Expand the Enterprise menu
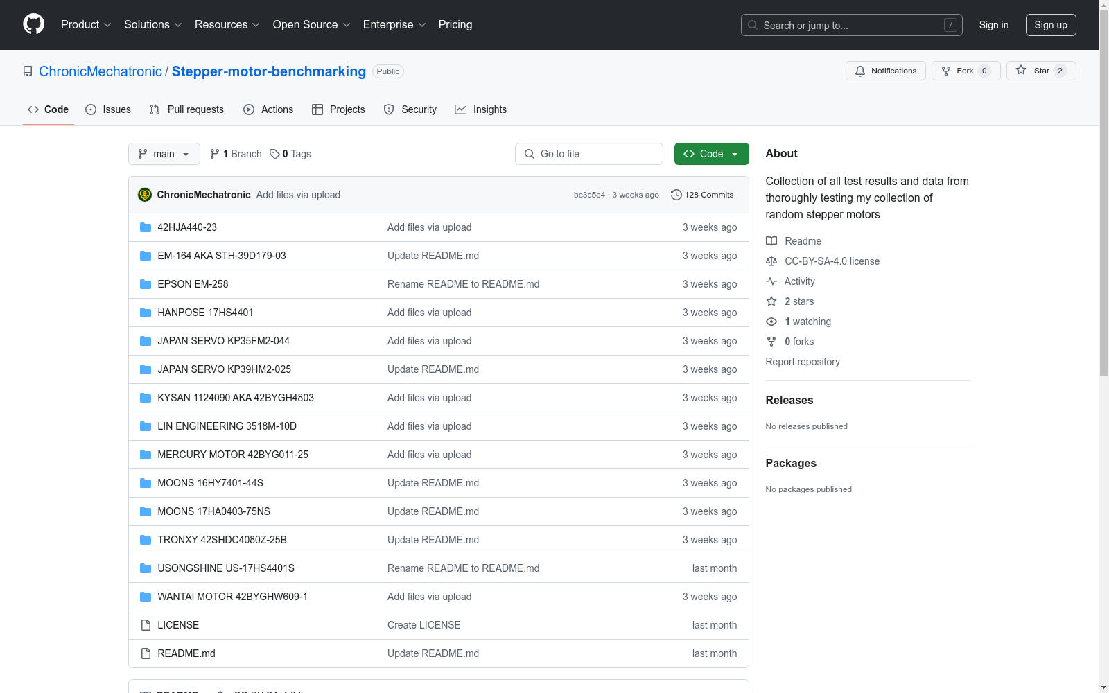This screenshot has width=1109, height=693. [x=394, y=24]
